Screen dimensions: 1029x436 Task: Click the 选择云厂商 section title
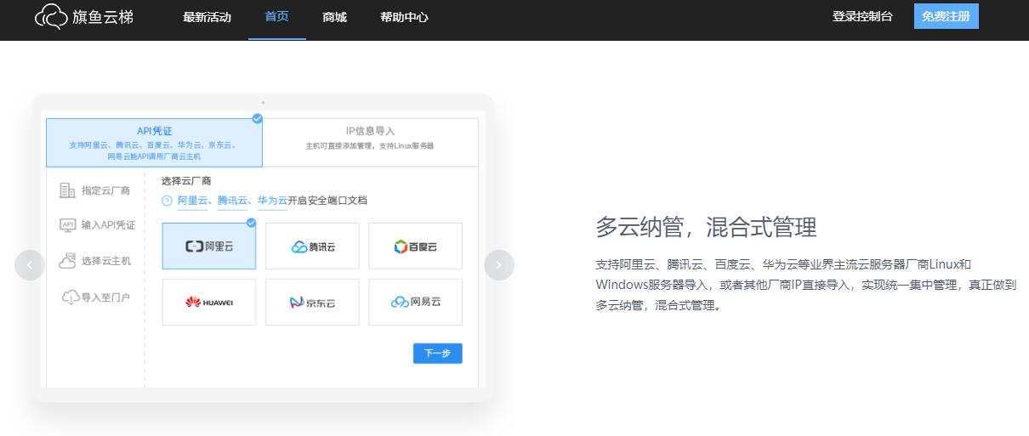click(x=186, y=181)
